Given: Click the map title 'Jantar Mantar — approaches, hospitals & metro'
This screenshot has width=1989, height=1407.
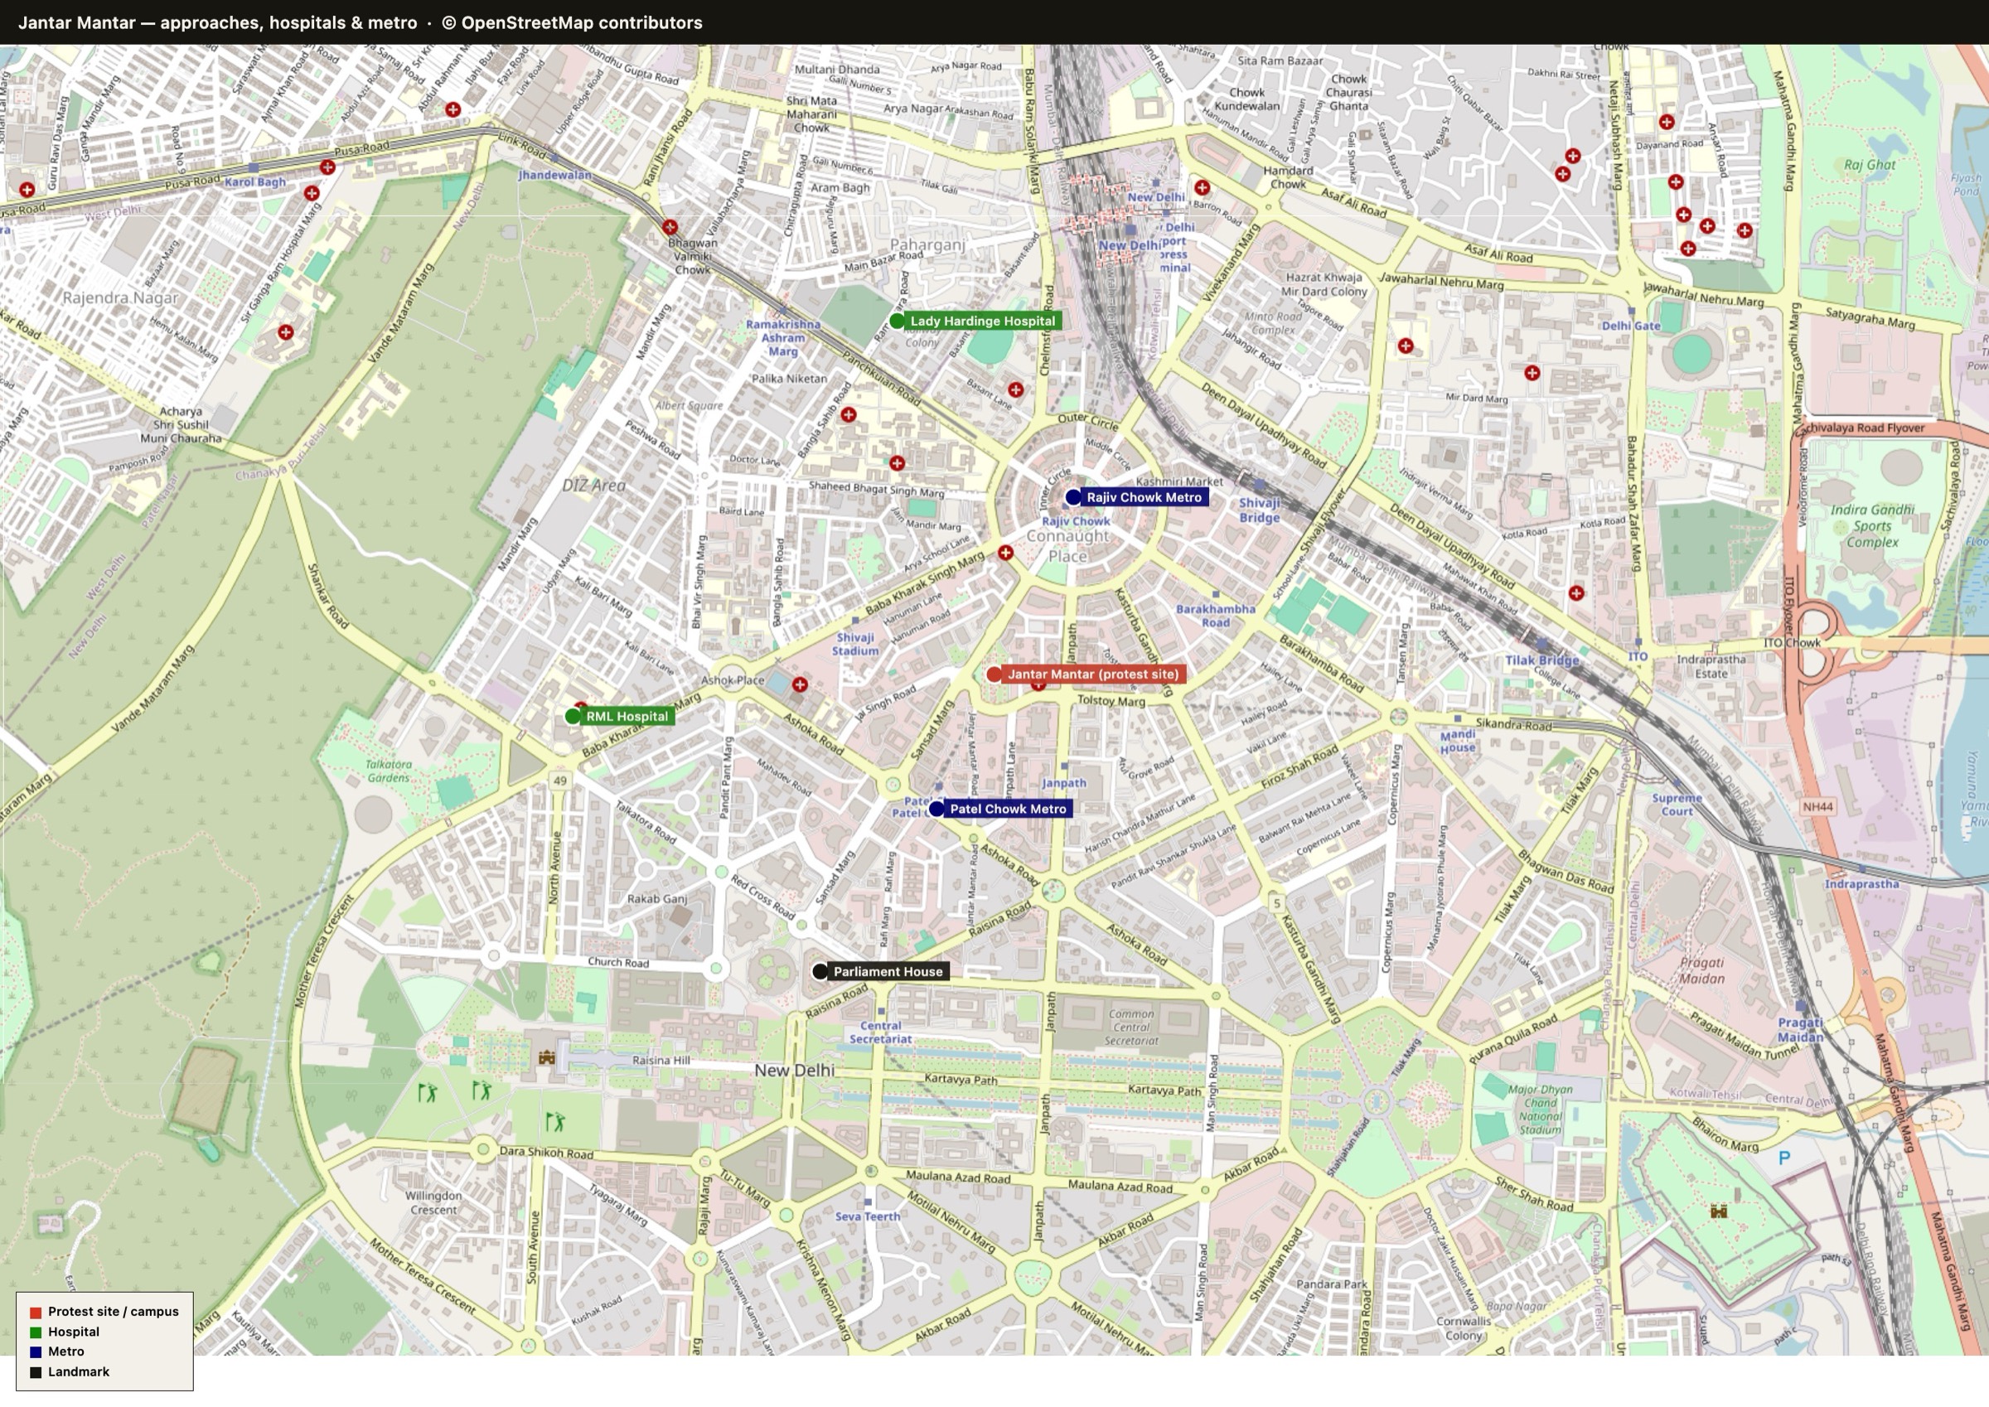Looking at the screenshot, I should tap(217, 23).
